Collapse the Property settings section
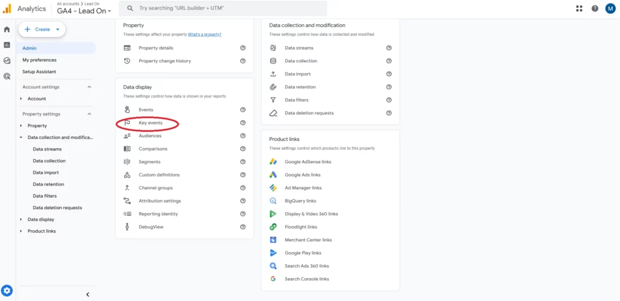This screenshot has width=620, height=301. tap(90, 114)
